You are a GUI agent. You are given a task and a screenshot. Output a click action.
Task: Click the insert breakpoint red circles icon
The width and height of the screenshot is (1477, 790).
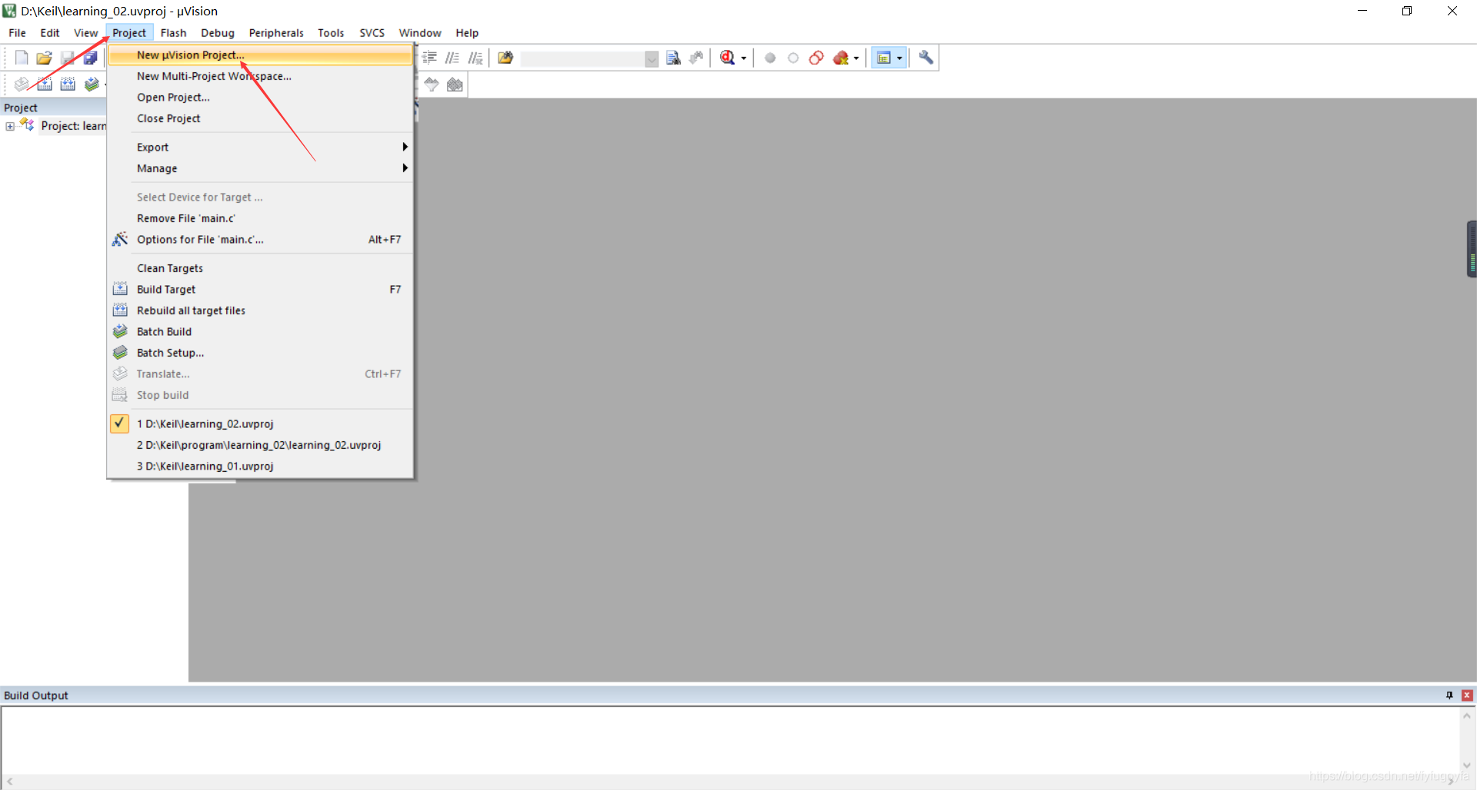[816, 58]
